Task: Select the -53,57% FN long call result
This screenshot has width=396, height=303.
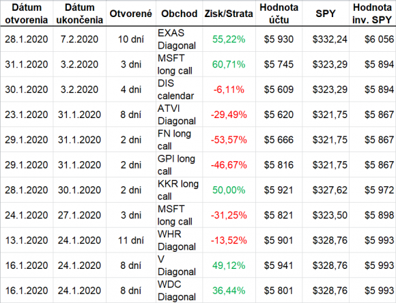Action: point(229,140)
